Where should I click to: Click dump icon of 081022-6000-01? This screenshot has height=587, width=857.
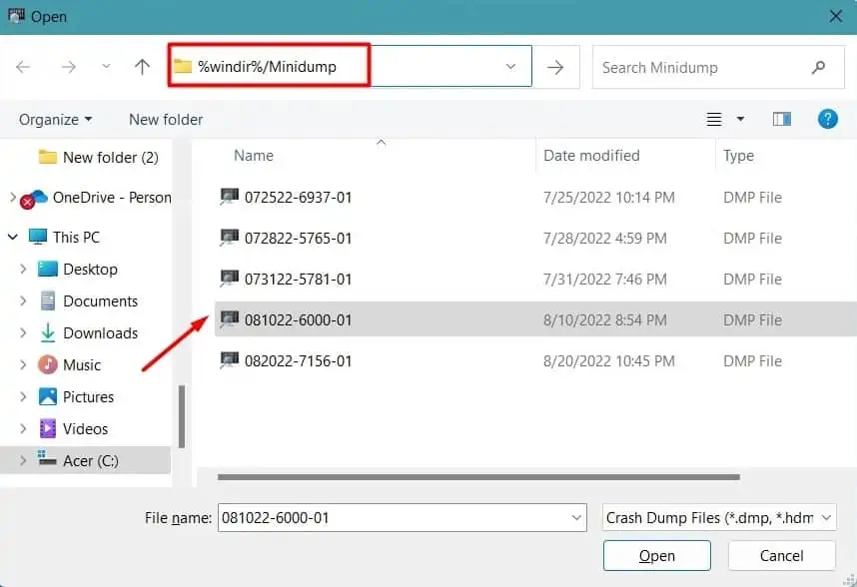pyautogui.click(x=229, y=318)
